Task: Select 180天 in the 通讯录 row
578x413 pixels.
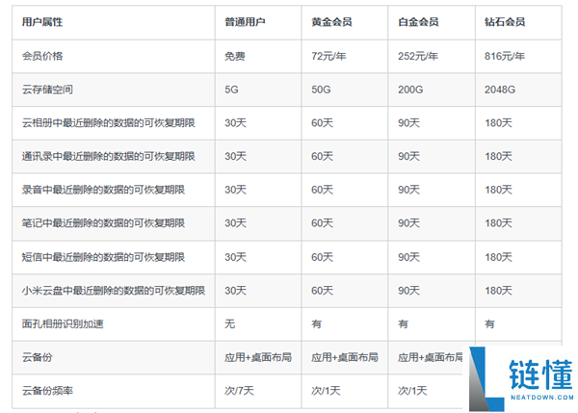Action: 498,157
